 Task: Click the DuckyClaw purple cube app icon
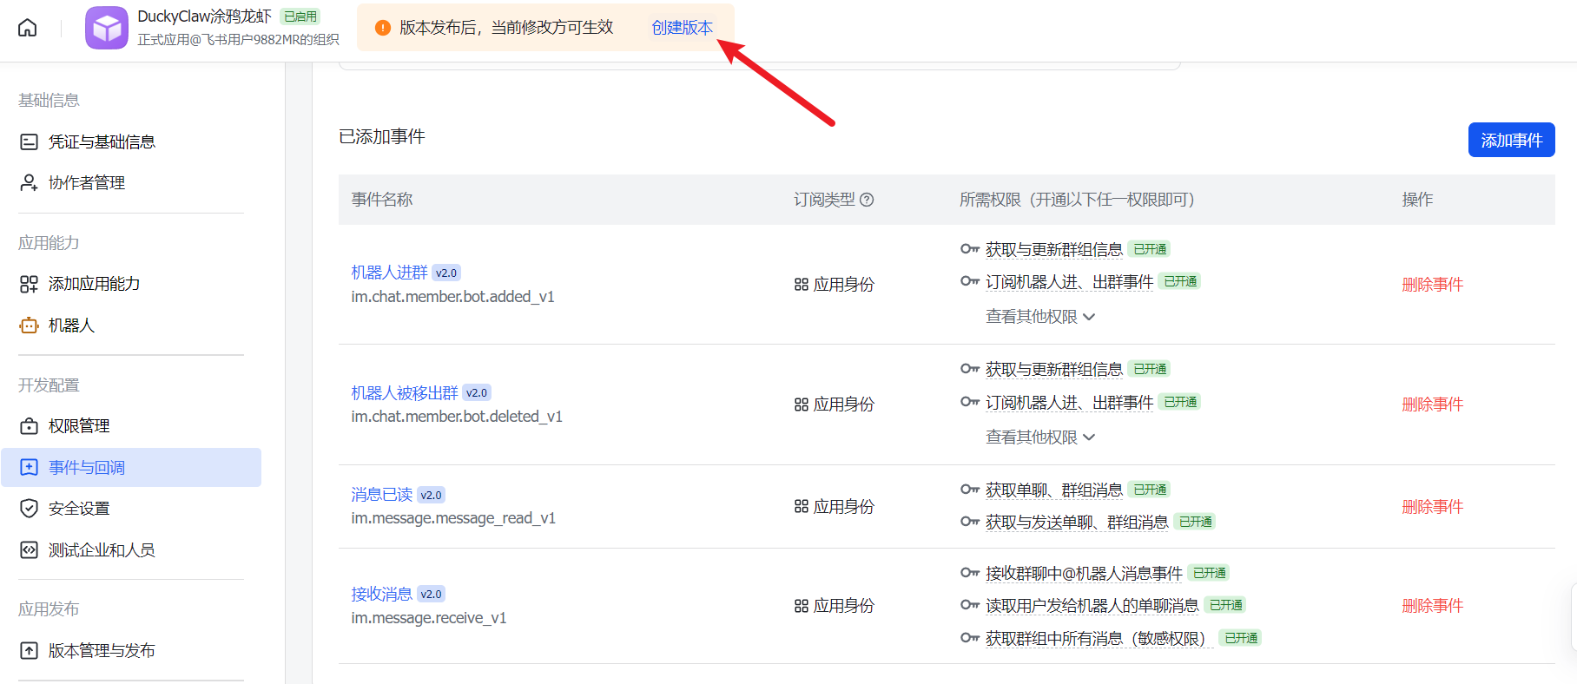[x=107, y=28]
